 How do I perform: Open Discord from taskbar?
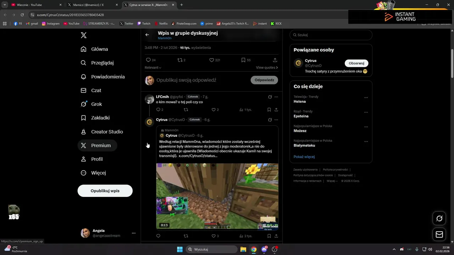[264, 249]
